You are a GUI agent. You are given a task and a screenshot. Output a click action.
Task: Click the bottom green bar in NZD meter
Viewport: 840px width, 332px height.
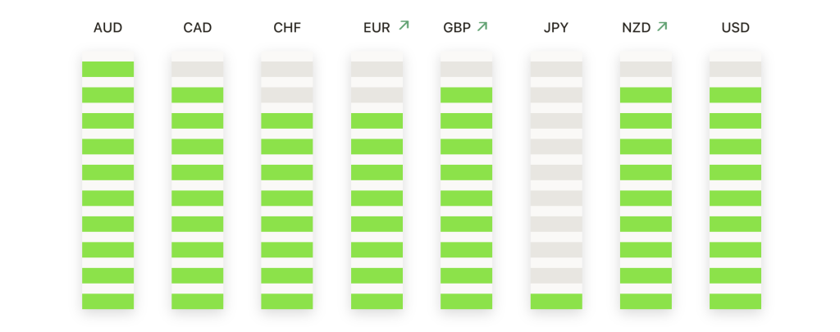[646, 302]
